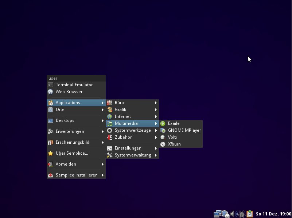Click the Einstellungen menu label
Image resolution: width=292 pixels, height=218 pixels.
coord(128,148)
